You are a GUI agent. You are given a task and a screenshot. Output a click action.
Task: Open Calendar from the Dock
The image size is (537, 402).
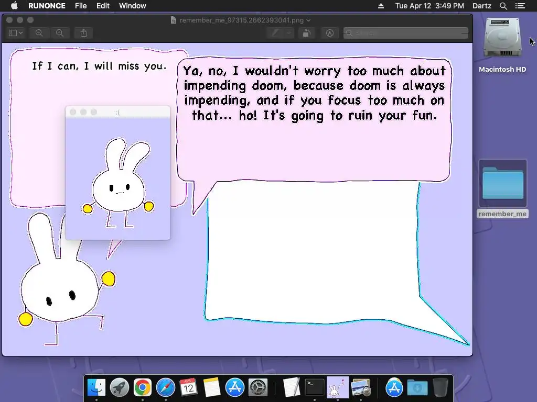click(x=188, y=388)
